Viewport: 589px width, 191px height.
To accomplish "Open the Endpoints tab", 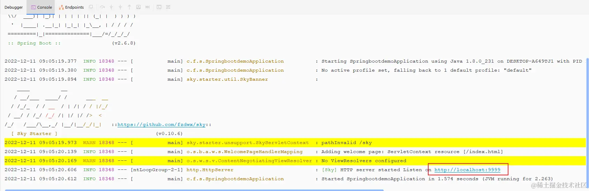I will 71,7.
